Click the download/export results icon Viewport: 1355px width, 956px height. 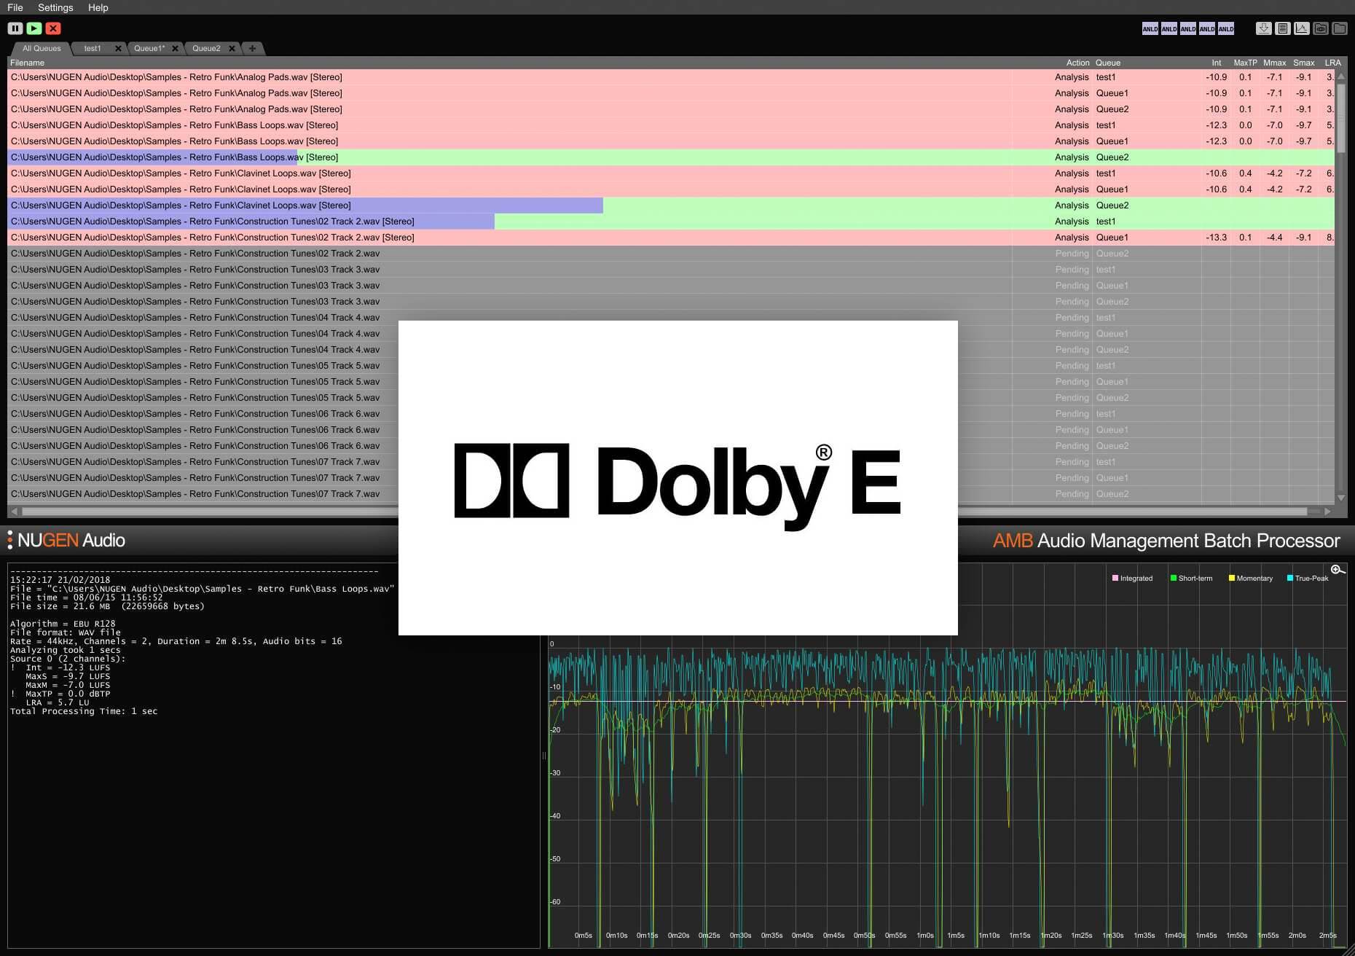pos(1264,28)
